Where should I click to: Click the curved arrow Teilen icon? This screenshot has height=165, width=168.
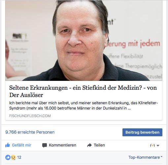pos(89,145)
